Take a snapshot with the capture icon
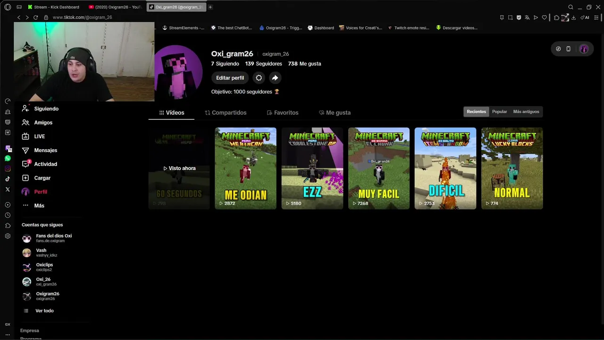The height and width of the screenshot is (340, 604). pos(510,17)
